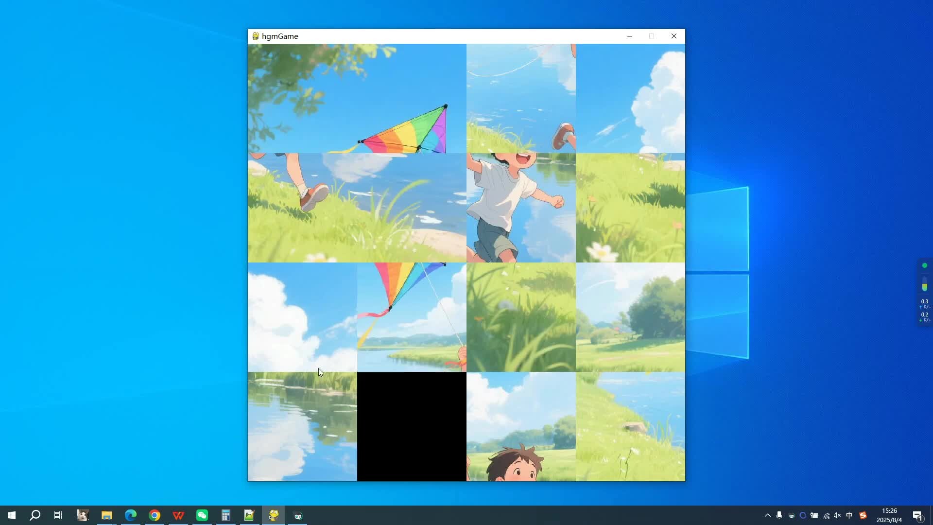Image resolution: width=933 pixels, height=525 pixels.
Task: Click the tile of the boy in a white shirt
Action: tap(521, 208)
